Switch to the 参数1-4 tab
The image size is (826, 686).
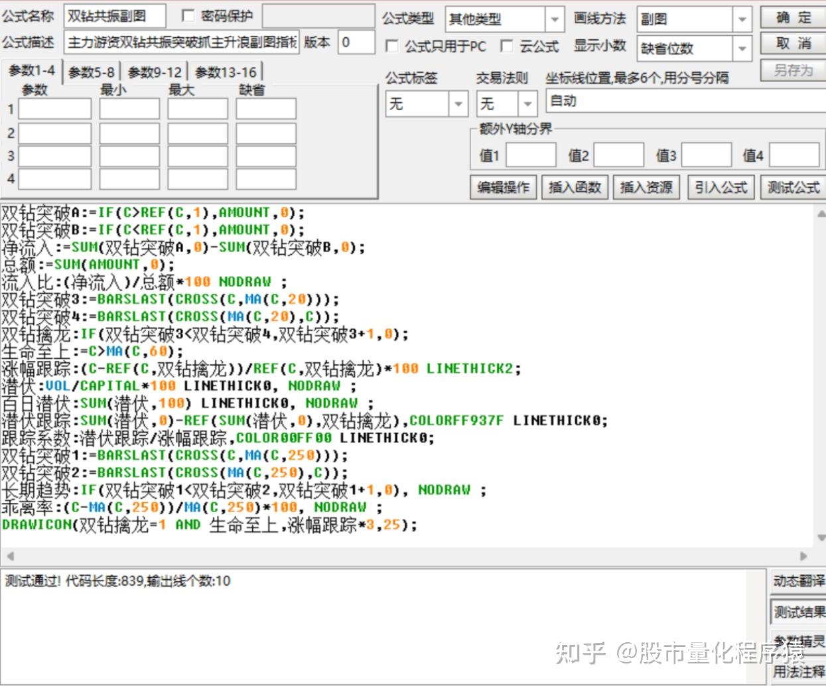click(32, 71)
